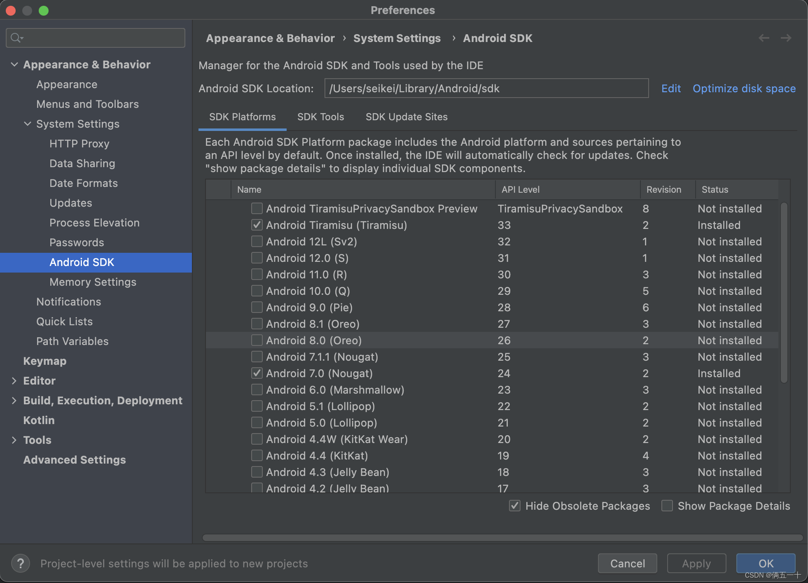Toggle Hide Obsolete Packages checkbox
This screenshot has height=583, width=808.
[515, 506]
